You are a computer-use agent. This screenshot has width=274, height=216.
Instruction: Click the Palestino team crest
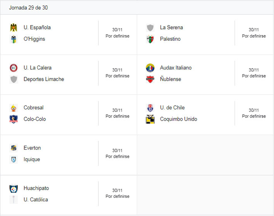[x=150, y=39]
